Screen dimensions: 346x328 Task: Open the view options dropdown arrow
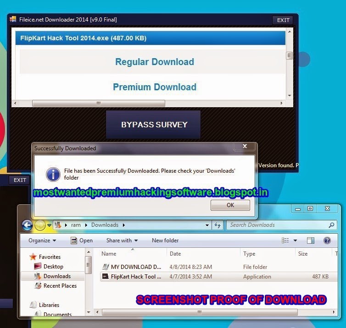coord(295,241)
